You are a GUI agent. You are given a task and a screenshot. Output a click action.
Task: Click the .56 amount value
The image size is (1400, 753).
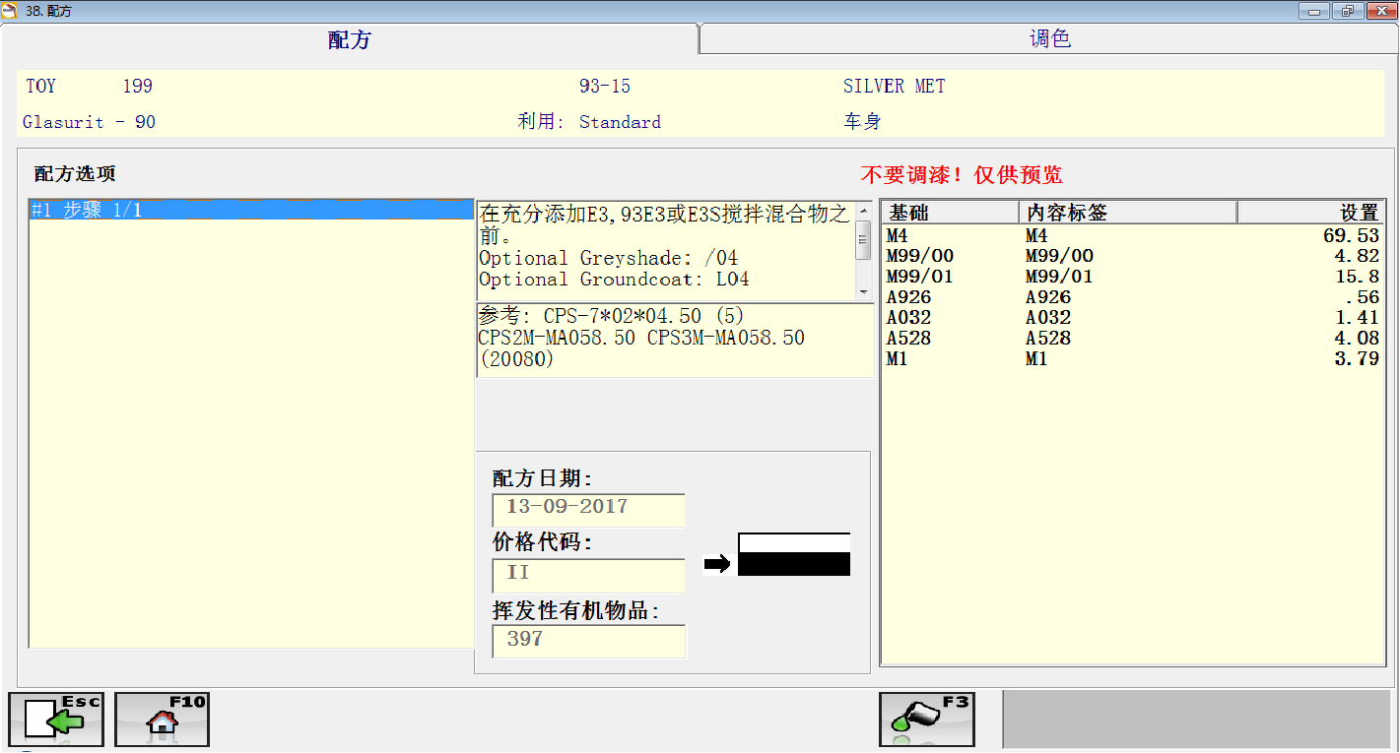[x=1364, y=297]
